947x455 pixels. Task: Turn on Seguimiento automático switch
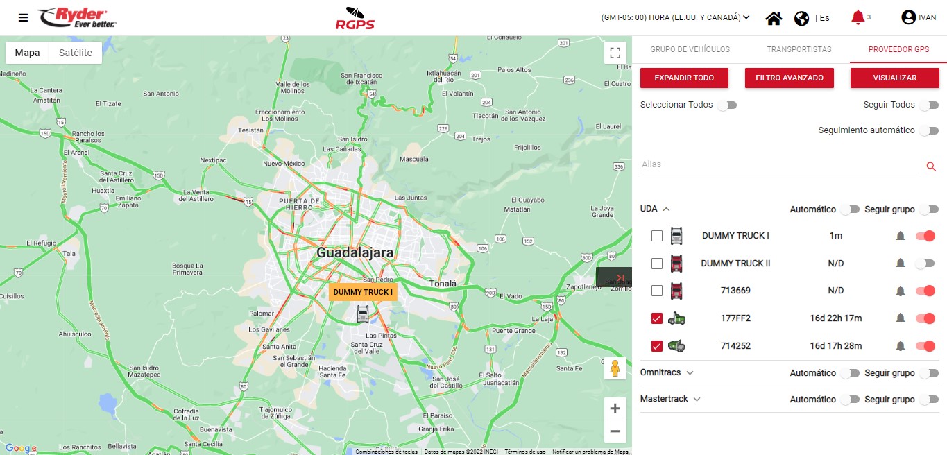click(x=928, y=131)
